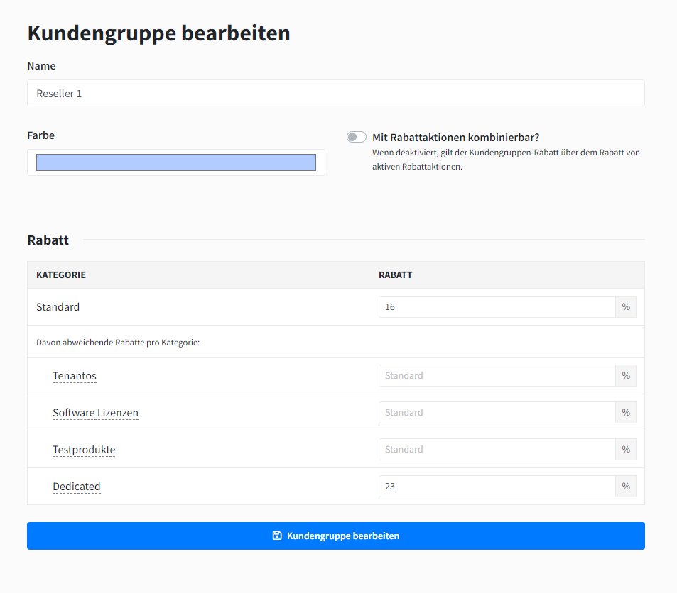Click the Dedicated discount field showing 23

click(x=497, y=487)
